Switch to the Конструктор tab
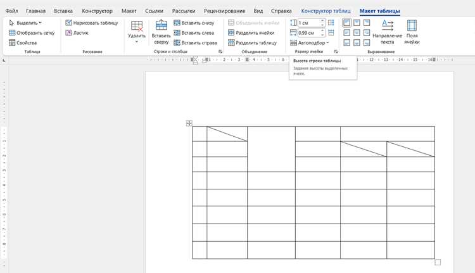 tap(97, 11)
